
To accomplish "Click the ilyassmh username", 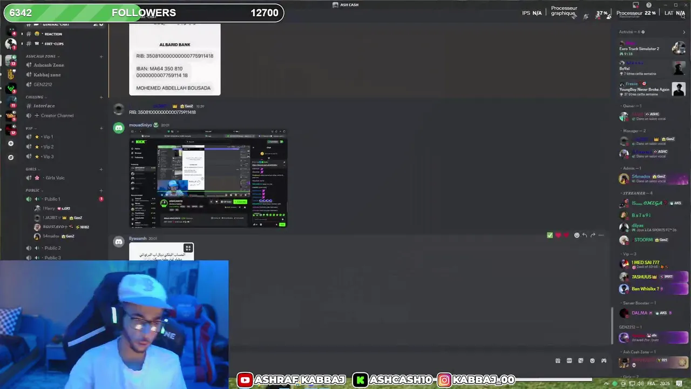I will pos(138,238).
